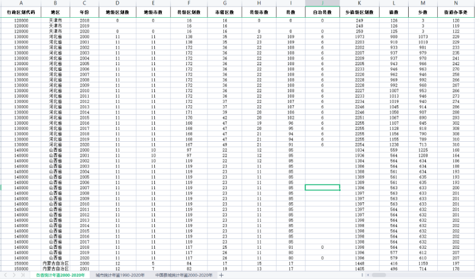Screen dimensions: 475x279
Task: Click the 年份 header cell
Action: (85, 12)
